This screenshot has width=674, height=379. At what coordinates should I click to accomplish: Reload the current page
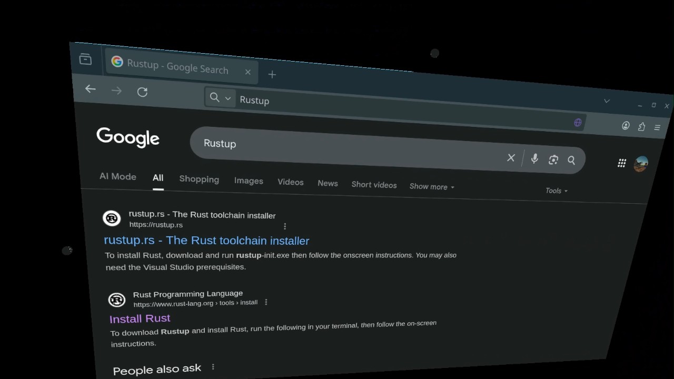pos(142,92)
